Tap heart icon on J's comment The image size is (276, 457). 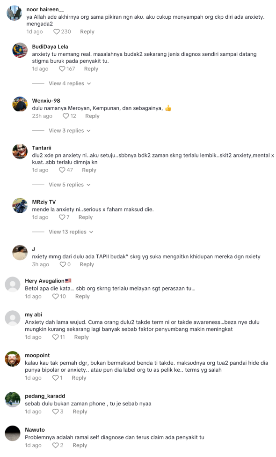point(63,264)
